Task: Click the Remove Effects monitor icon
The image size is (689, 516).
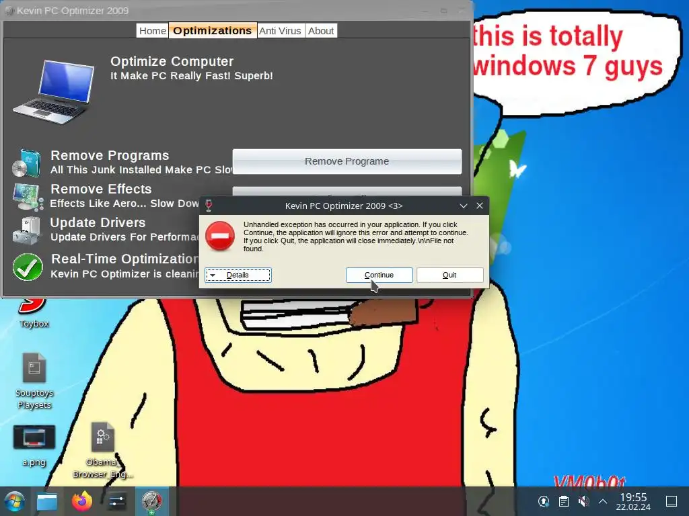Action: (28, 197)
